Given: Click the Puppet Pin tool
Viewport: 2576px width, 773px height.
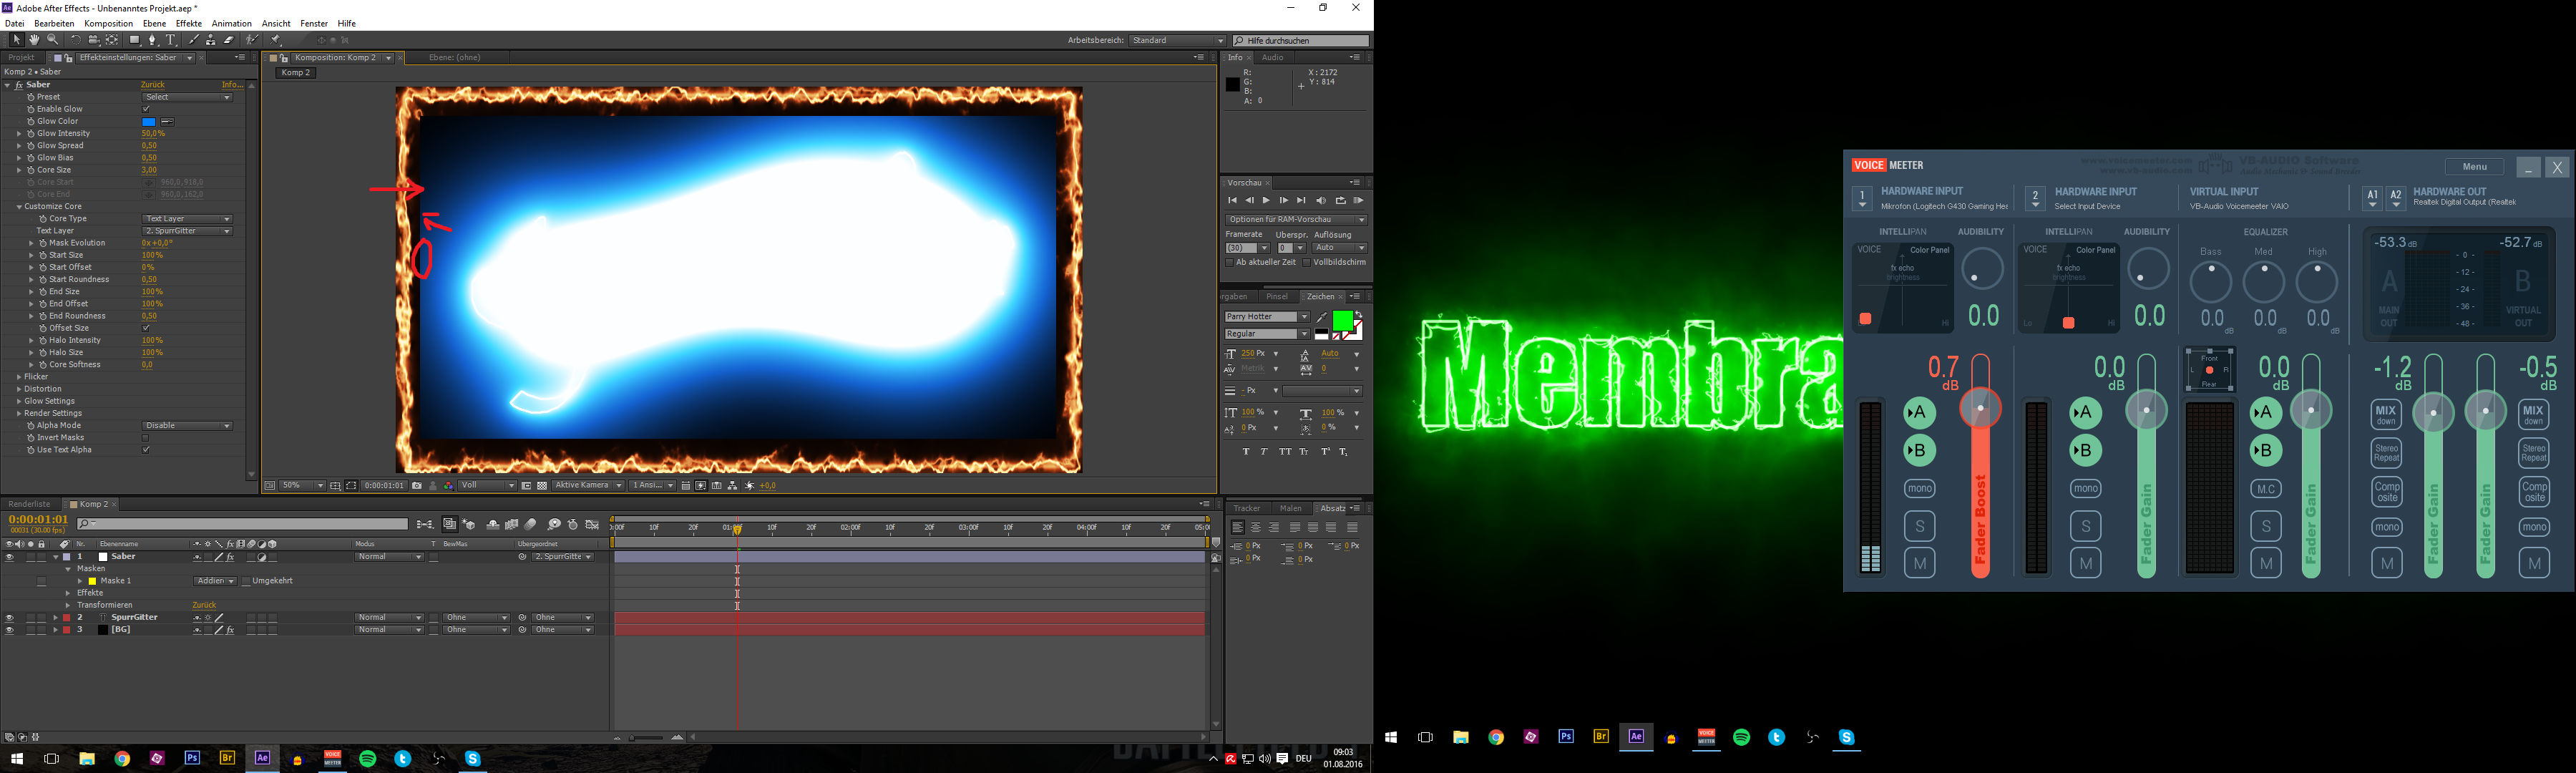Looking at the screenshot, I should coord(275,40).
